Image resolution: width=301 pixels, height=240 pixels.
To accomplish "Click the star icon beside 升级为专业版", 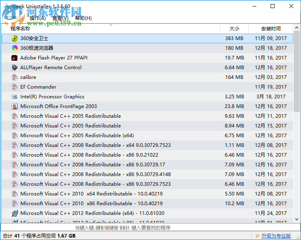I will (x=257, y=236).
